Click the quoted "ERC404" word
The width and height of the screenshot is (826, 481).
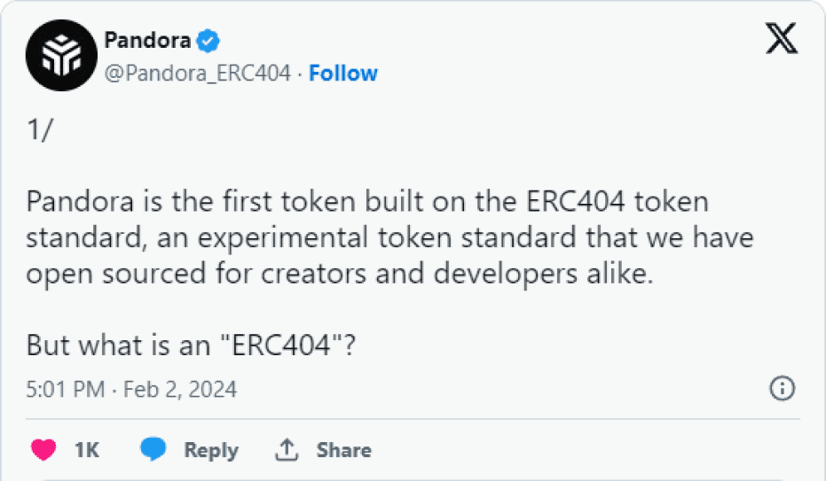(287, 345)
